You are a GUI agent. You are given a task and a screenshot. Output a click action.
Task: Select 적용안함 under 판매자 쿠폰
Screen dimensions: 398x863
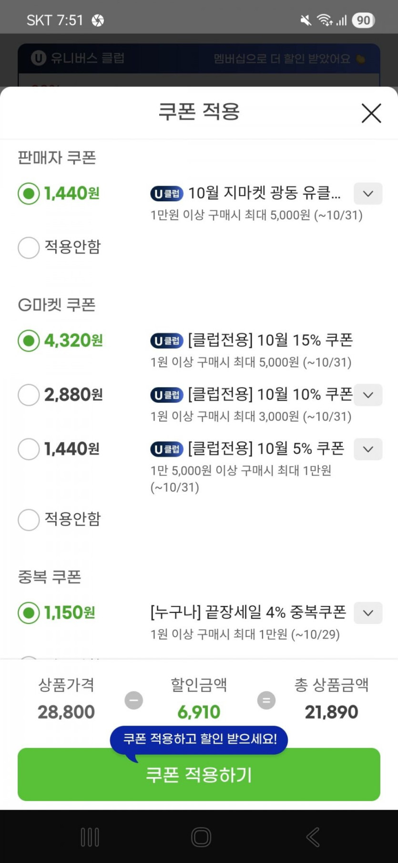coord(29,248)
